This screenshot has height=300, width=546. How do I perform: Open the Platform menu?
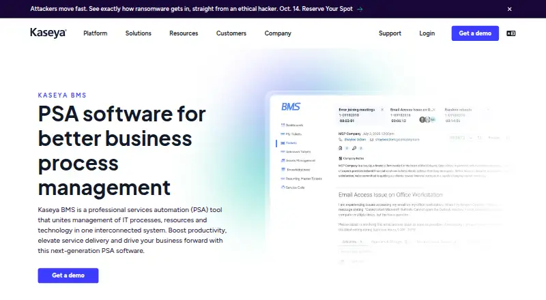95,33
